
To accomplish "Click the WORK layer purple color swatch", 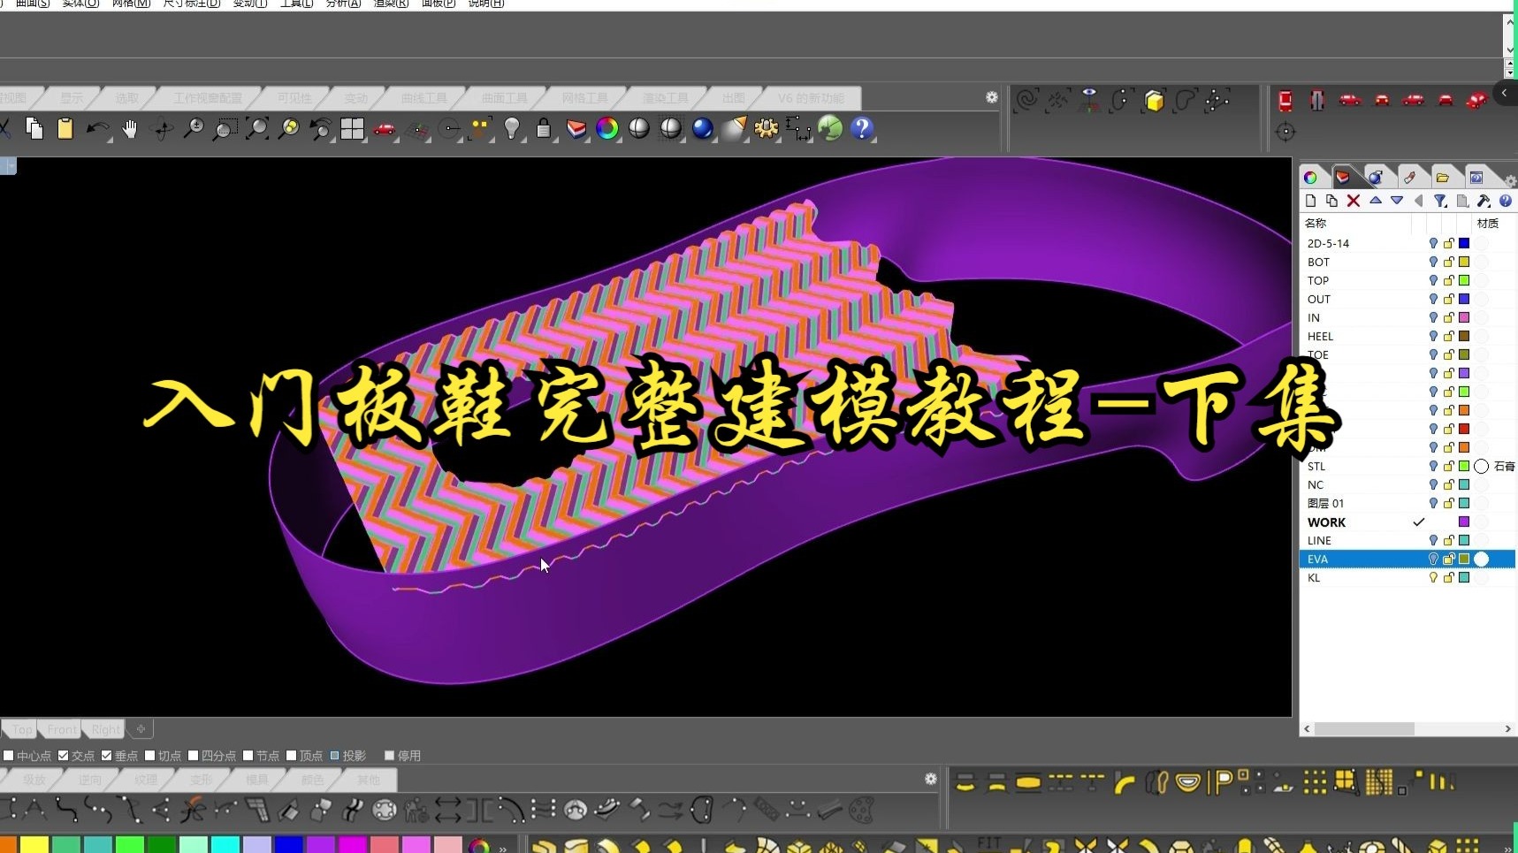I will pos(1463,522).
